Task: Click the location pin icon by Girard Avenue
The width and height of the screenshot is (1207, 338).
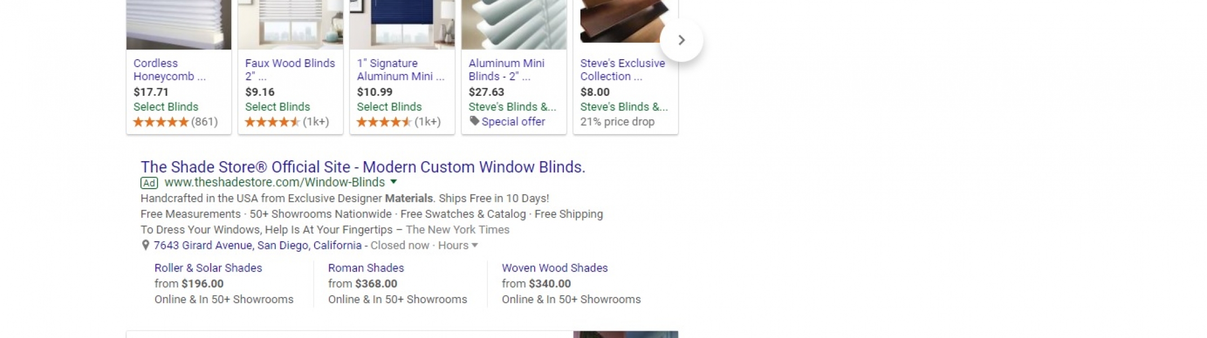Action: pyautogui.click(x=146, y=246)
